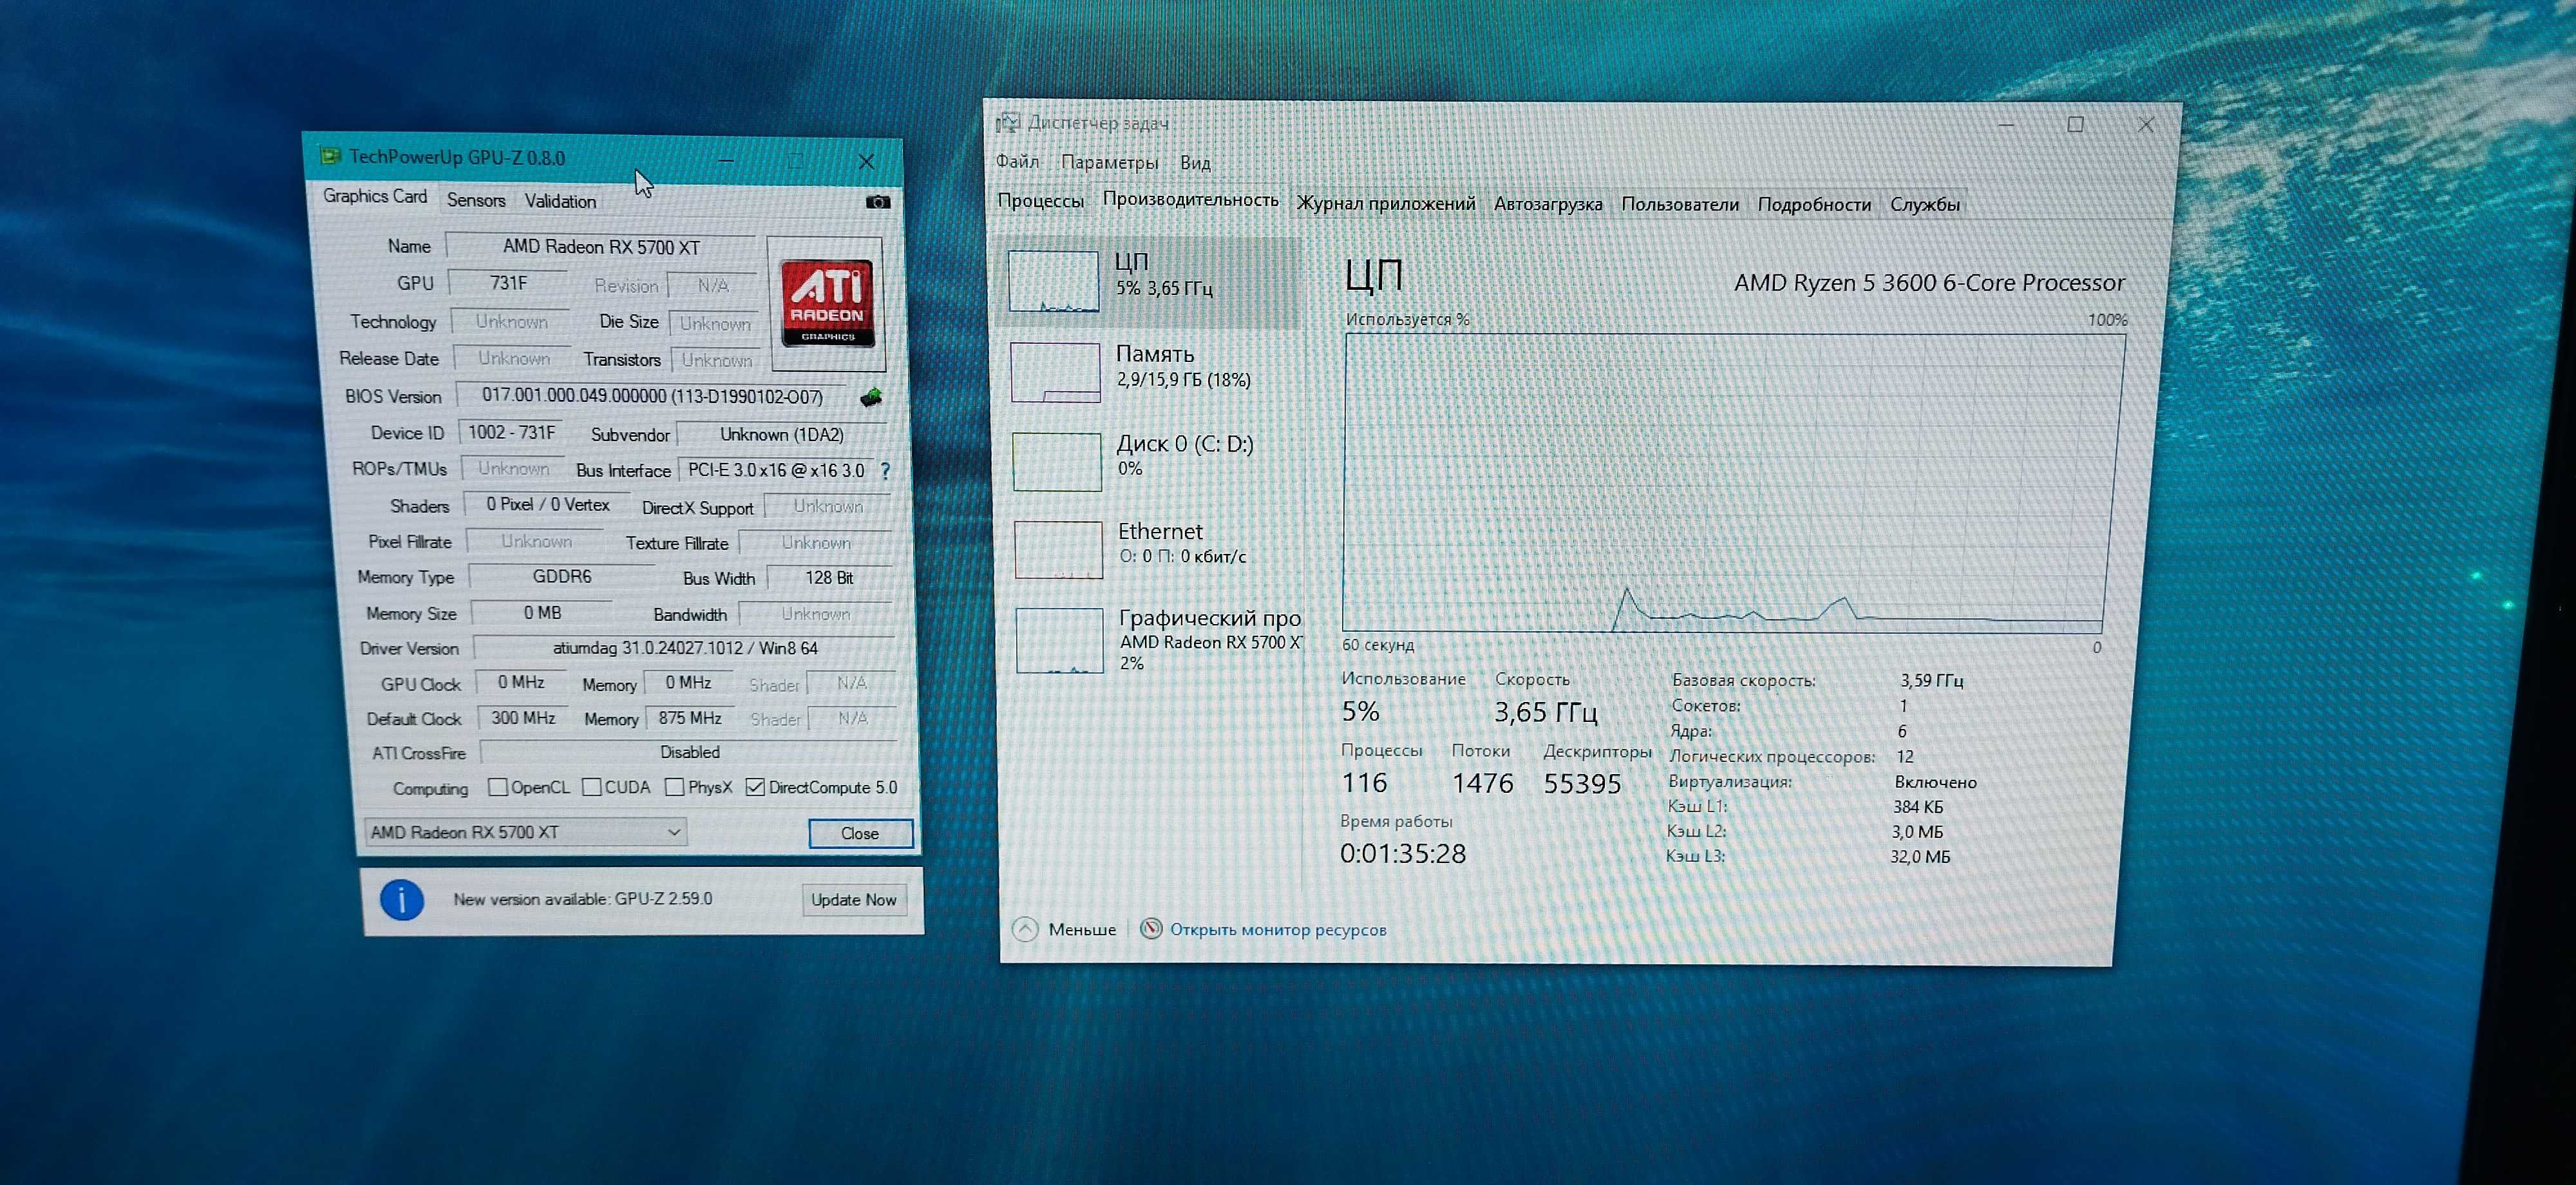Click the Subvendor Unknown (1DA2) field
2576x1185 pixels.
[782, 435]
